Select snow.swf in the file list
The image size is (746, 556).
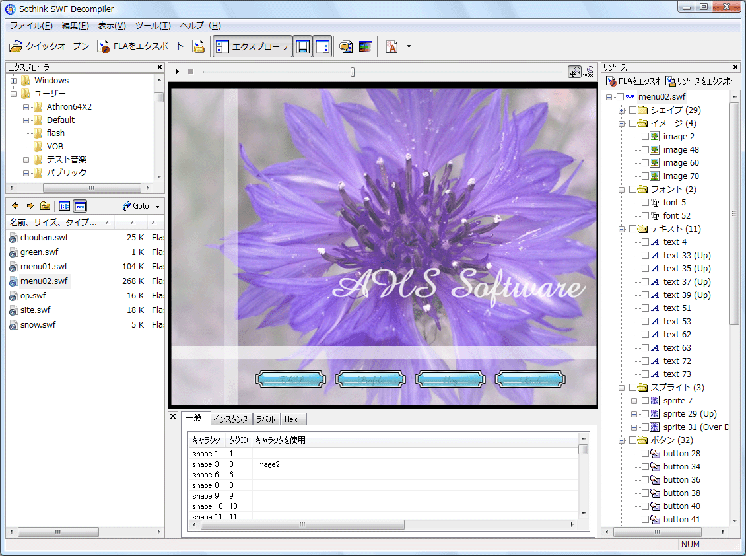coord(38,324)
